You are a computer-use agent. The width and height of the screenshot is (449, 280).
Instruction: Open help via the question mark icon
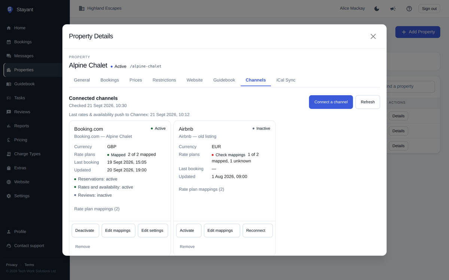pyautogui.click(x=409, y=9)
